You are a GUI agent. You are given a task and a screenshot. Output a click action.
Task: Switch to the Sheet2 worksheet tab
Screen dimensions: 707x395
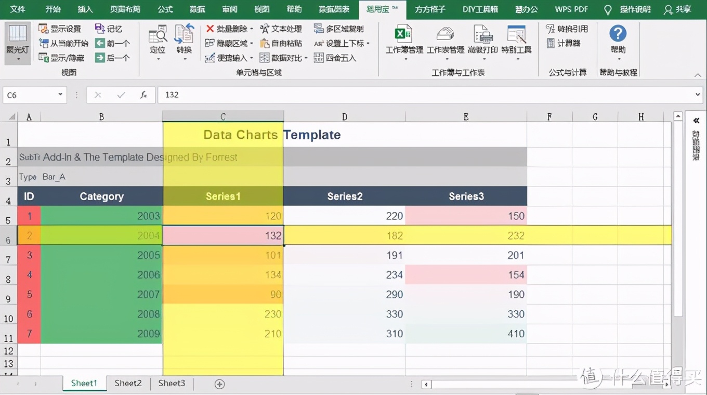click(127, 383)
